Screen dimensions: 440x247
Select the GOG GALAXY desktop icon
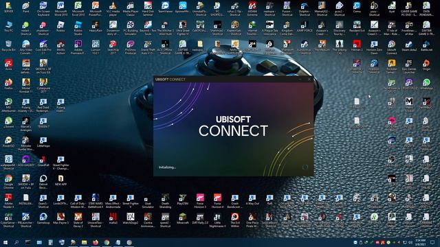coord(26,161)
